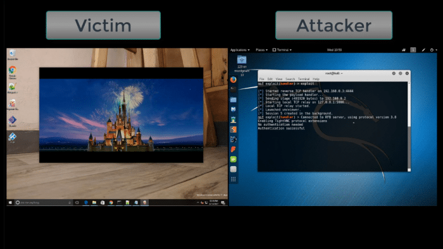Open Terminal menu in terminal window

pyautogui.click(x=304, y=79)
